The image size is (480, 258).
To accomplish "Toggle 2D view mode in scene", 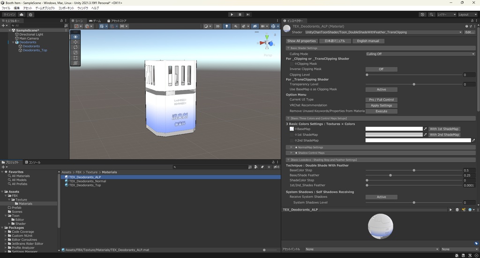I will point(217,26).
